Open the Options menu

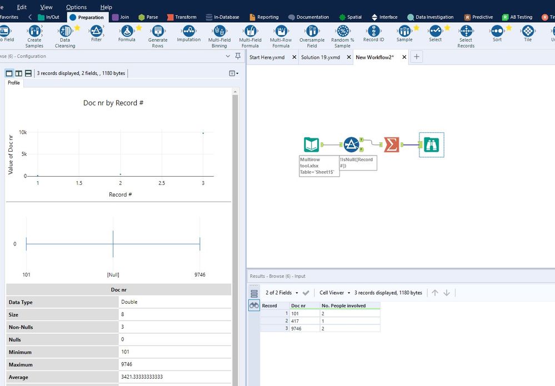[77, 7]
